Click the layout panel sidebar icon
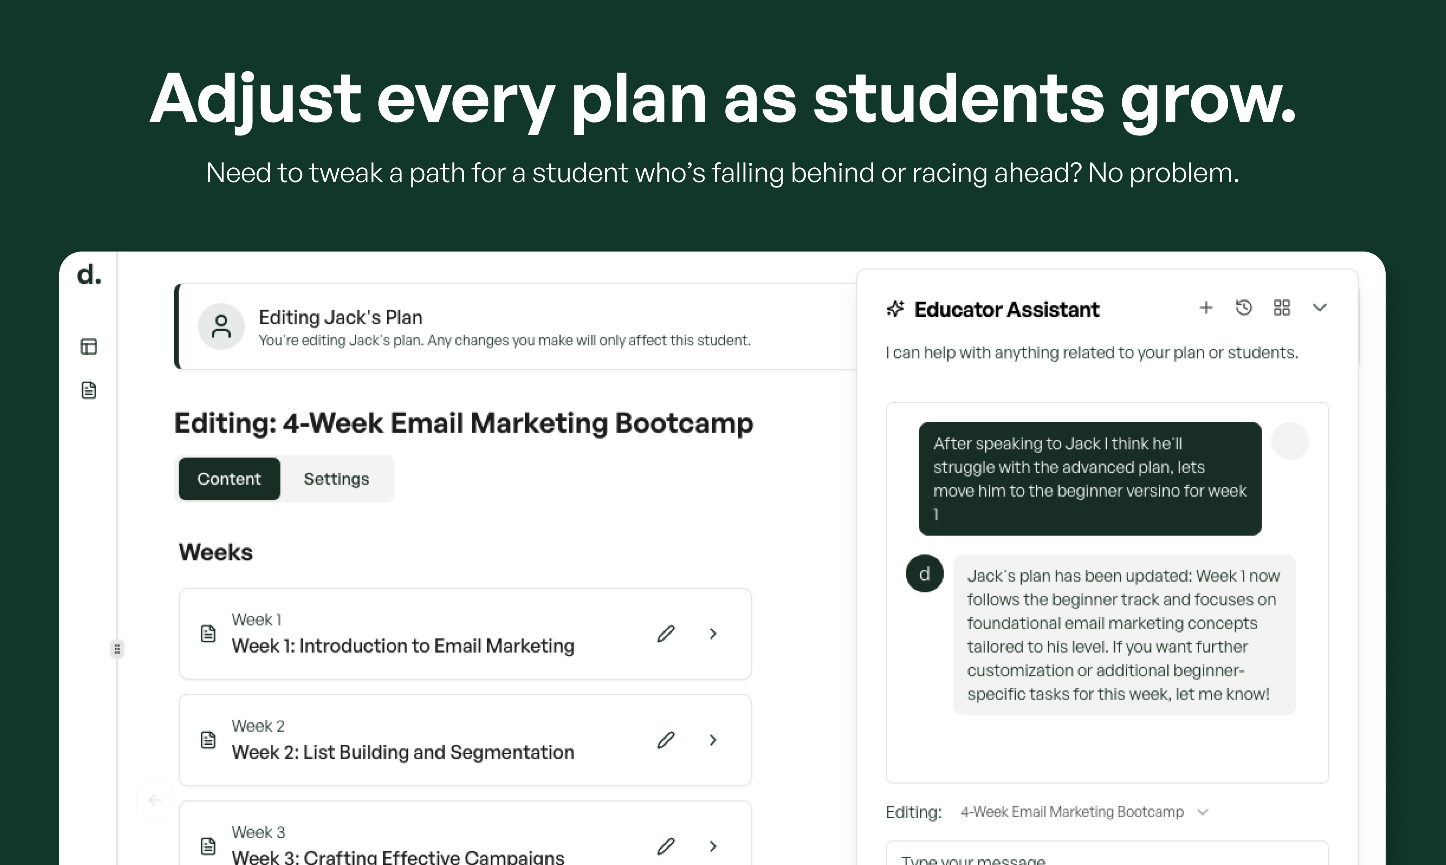Viewport: 1446px width, 865px height. 89,347
